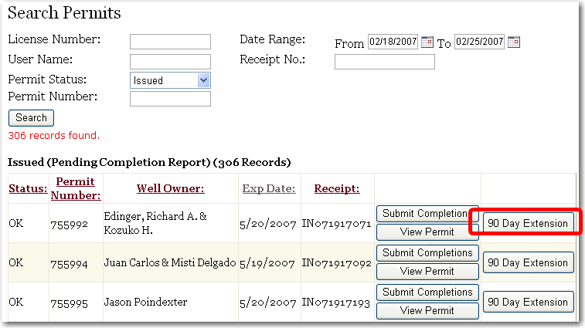The width and height of the screenshot is (585, 328).
Task: Click the Search button
Action: click(x=31, y=118)
